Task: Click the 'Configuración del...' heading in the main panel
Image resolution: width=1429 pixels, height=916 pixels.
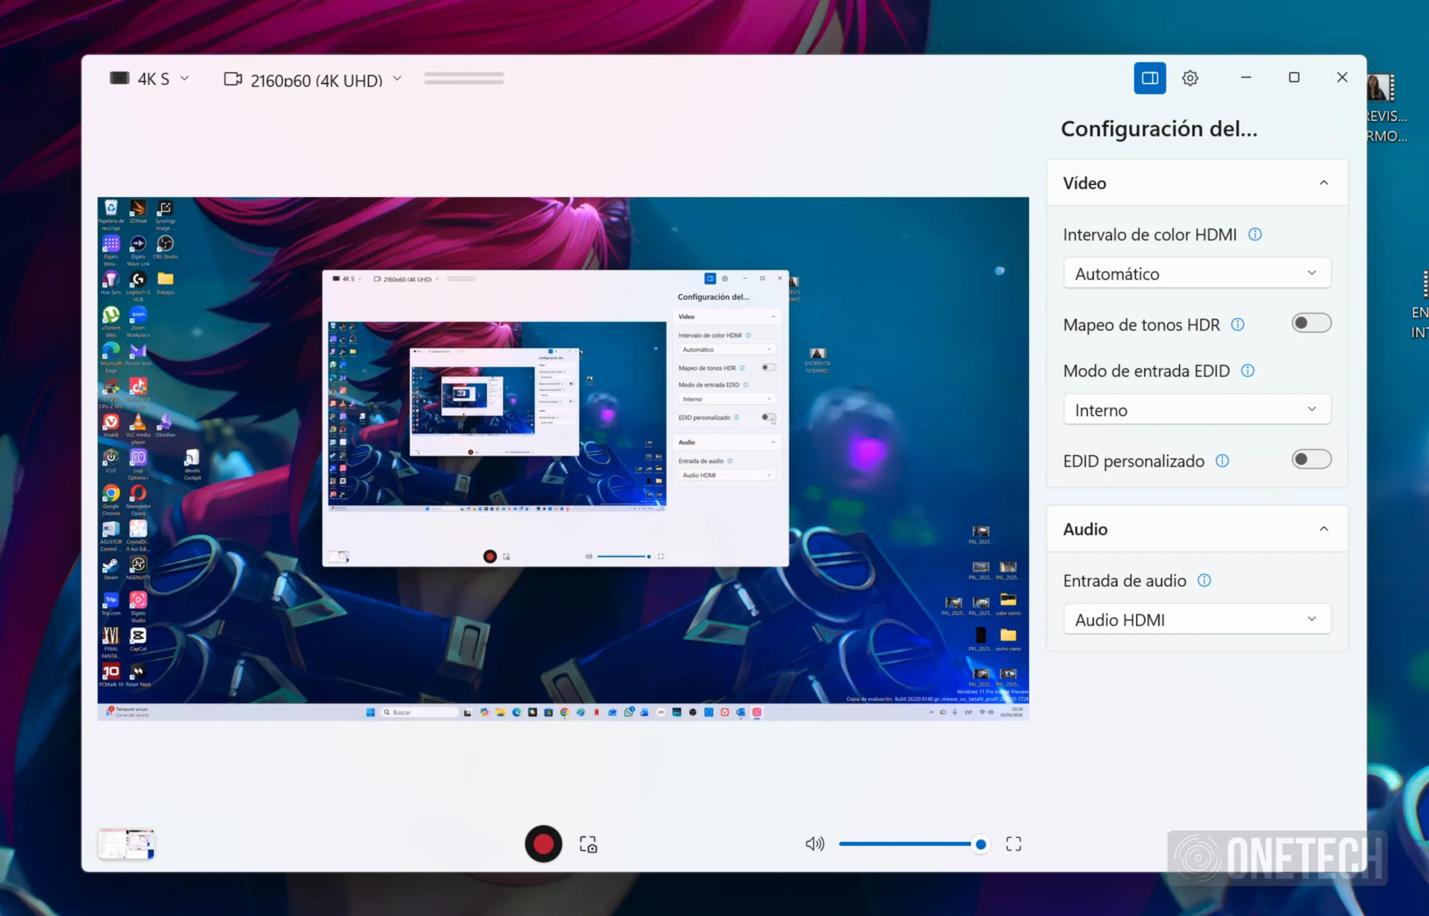Action: click(1159, 128)
